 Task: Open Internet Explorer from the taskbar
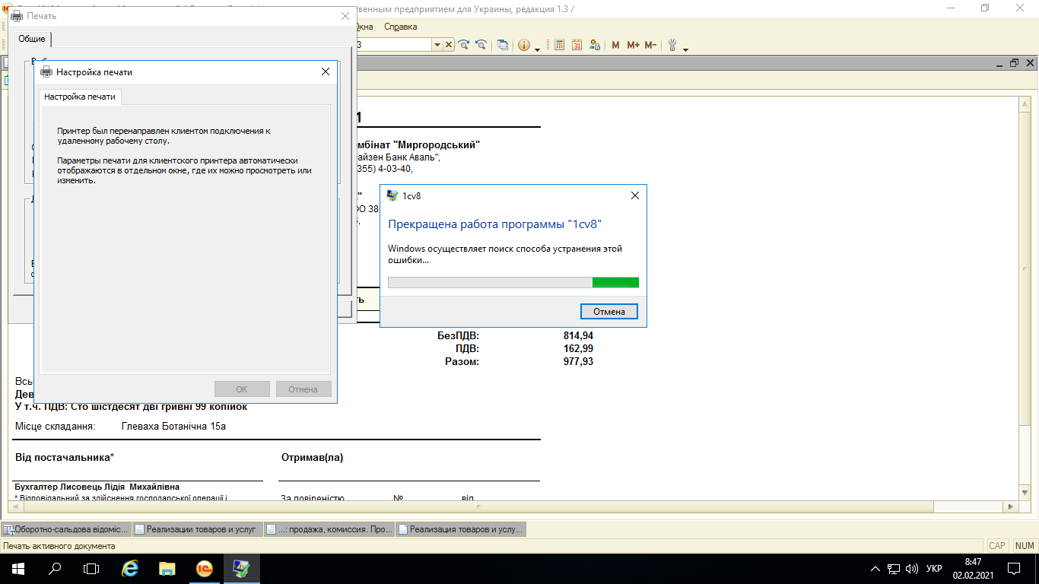[131, 568]
